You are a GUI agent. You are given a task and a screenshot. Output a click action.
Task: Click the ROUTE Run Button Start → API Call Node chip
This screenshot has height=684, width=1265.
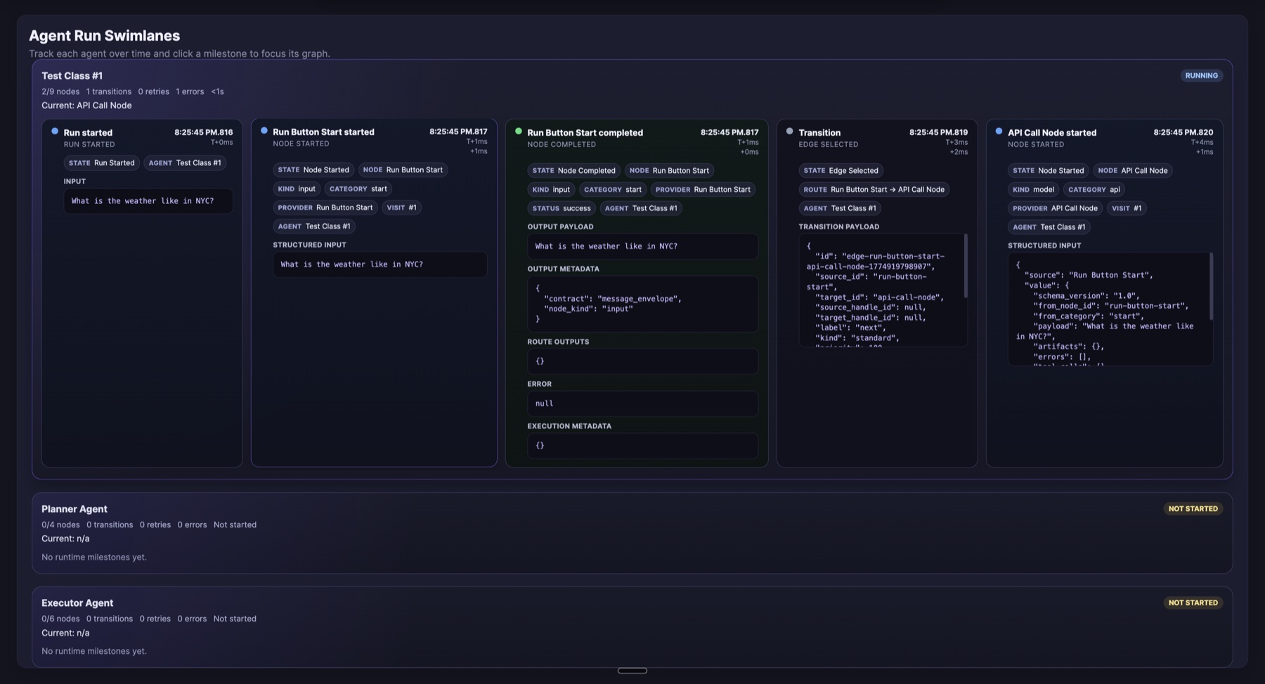tap(874, 189)
